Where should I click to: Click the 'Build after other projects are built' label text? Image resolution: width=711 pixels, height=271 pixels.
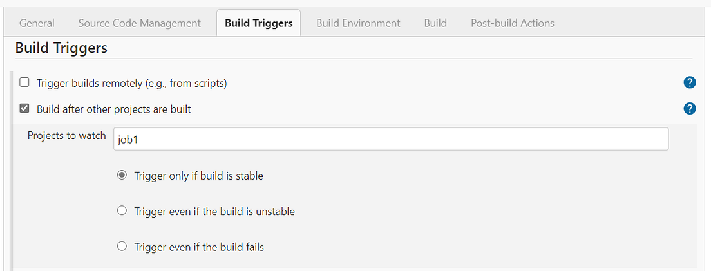point(114,109)
